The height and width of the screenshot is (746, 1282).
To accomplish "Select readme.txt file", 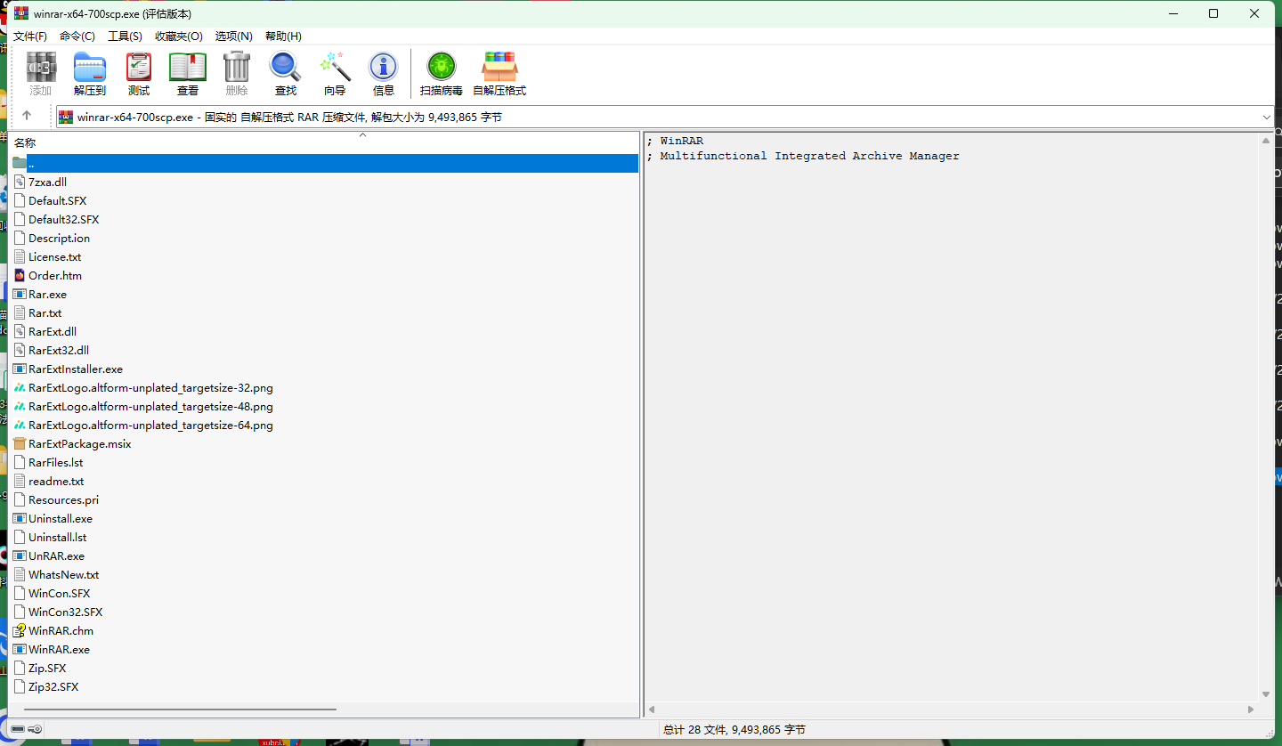I will coord(56,481).
